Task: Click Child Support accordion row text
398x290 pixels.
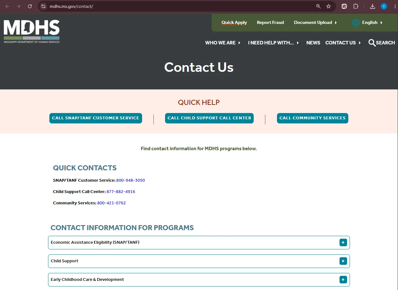Action: pyautogui.click(x=64, y=261)
